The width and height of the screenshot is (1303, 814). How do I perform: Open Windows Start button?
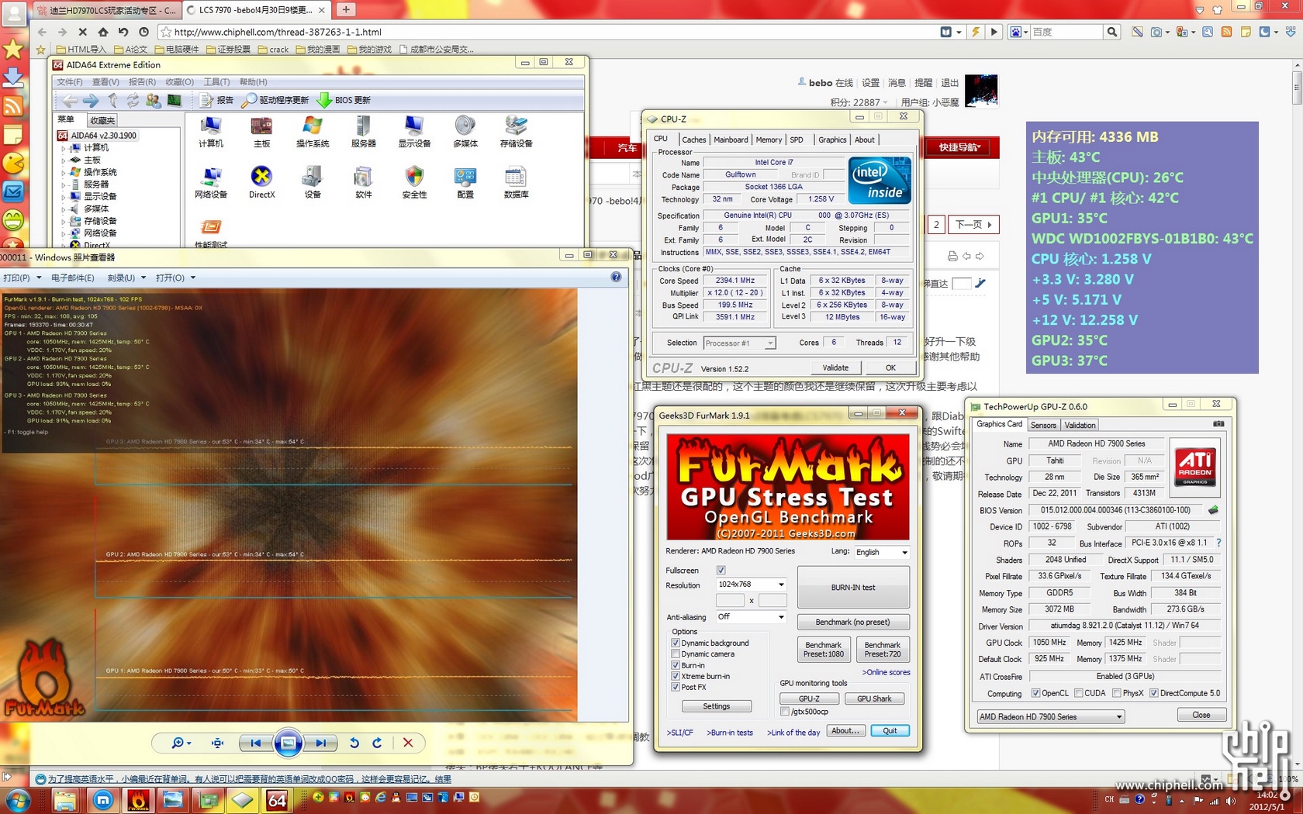pyautogui.click(x=18, y=799)
